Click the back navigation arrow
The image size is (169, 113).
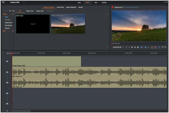click(4, 11)
